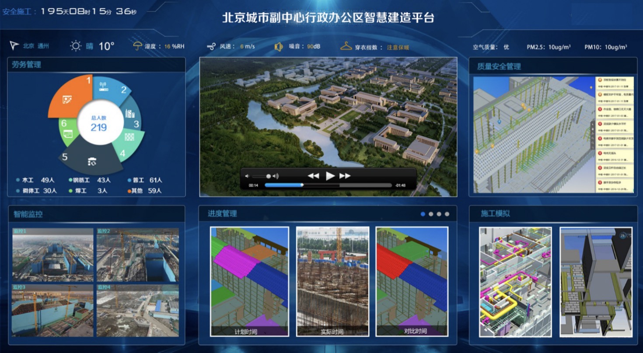Click the location arrow icon beside 北京 通州
Image resolution: width=643 pixels, height=353 pixels.
click(14, 45)
